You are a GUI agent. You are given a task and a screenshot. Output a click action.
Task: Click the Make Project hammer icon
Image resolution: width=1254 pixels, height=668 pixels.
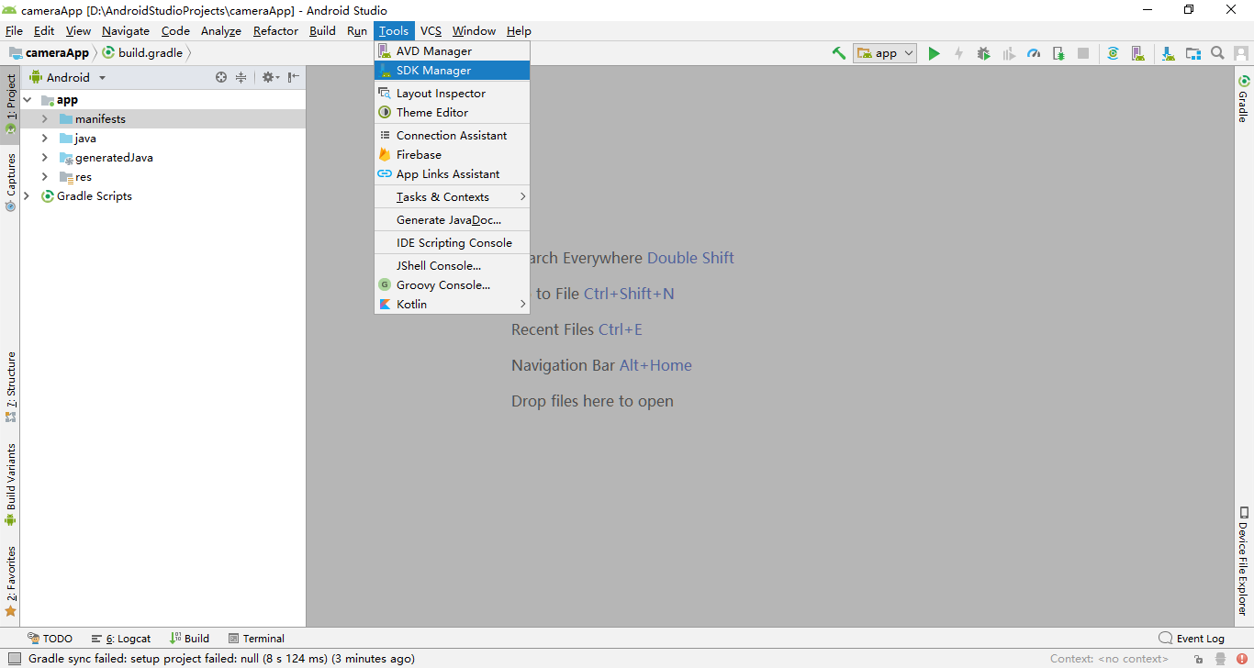(838, 53)
